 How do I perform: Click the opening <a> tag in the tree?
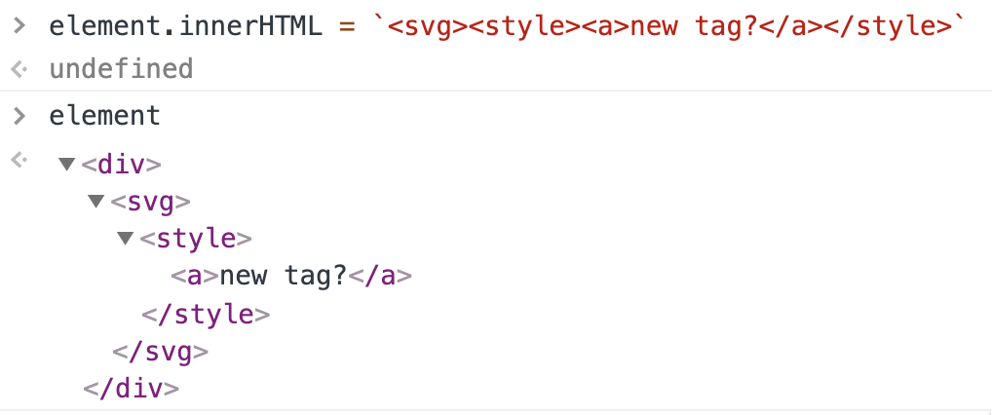[x=194, y=276]
